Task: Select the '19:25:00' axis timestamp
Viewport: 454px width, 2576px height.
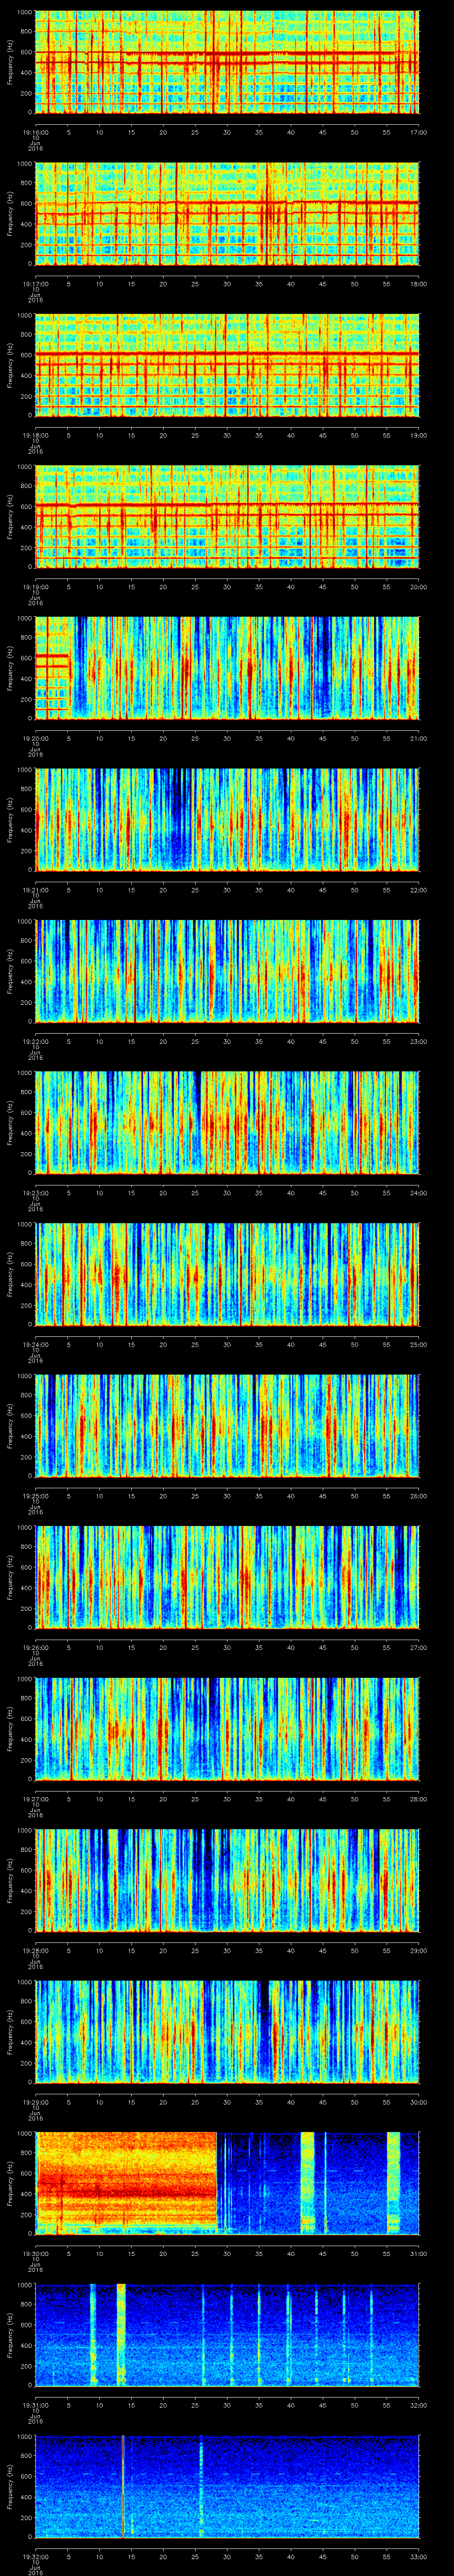Action: [36, 1495]
